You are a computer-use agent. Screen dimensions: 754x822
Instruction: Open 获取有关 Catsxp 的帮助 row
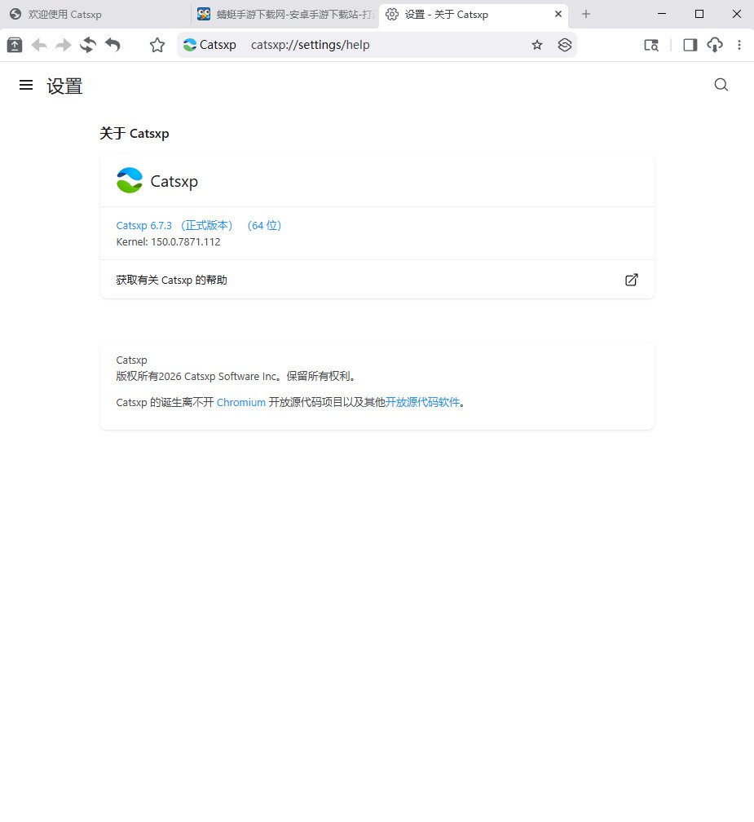tap(377, 280)
